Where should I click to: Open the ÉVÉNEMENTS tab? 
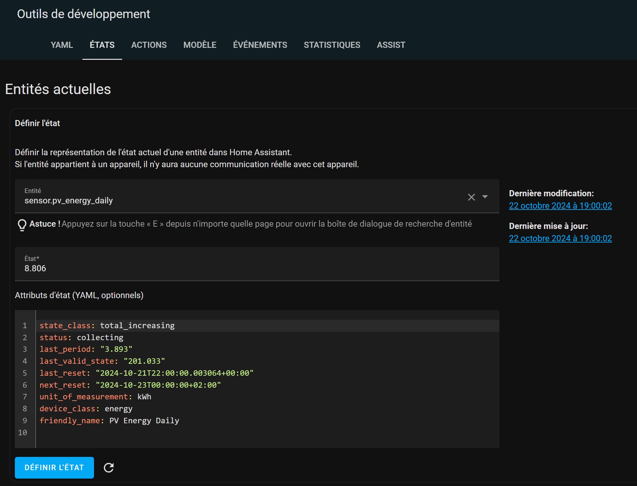point(260,45)
